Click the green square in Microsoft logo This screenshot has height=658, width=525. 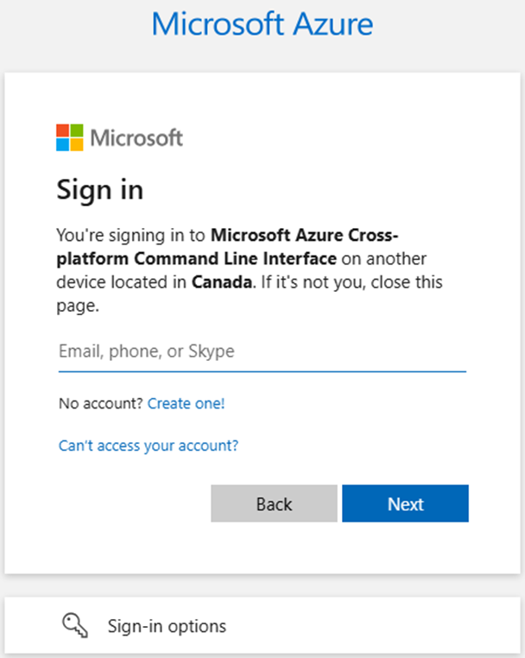coord(77,130)
